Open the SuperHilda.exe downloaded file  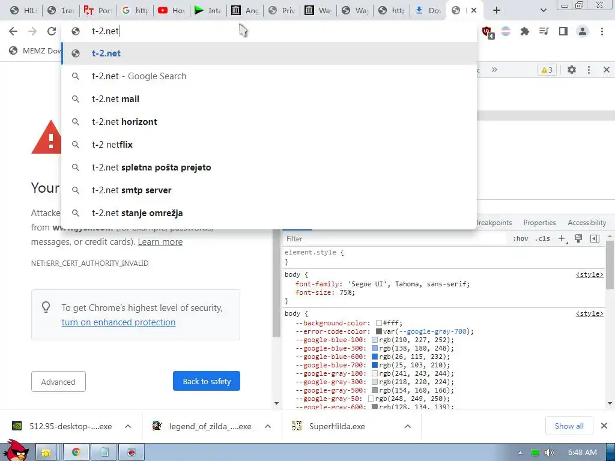[x=336, y=426]
